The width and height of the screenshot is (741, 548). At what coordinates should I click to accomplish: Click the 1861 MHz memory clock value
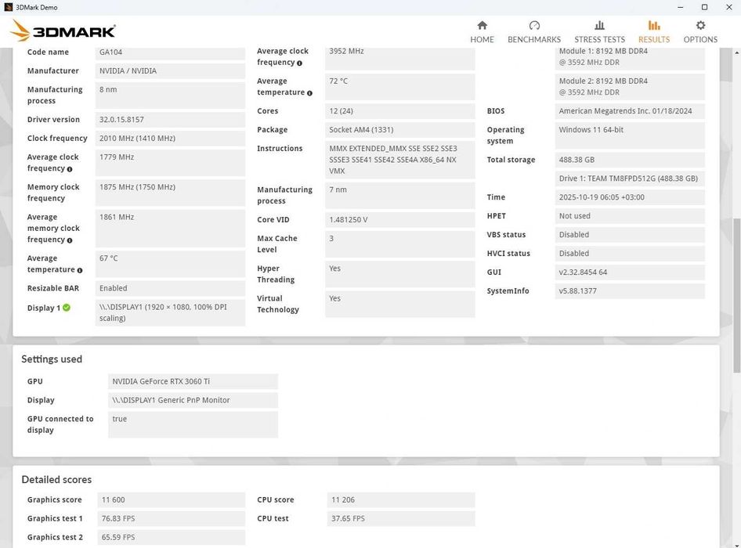(170, 229)
